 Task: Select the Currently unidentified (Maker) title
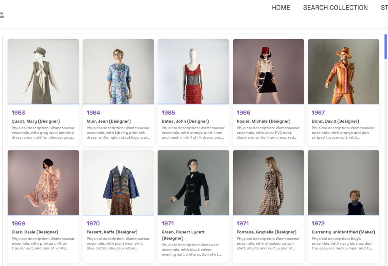[343, 232]
